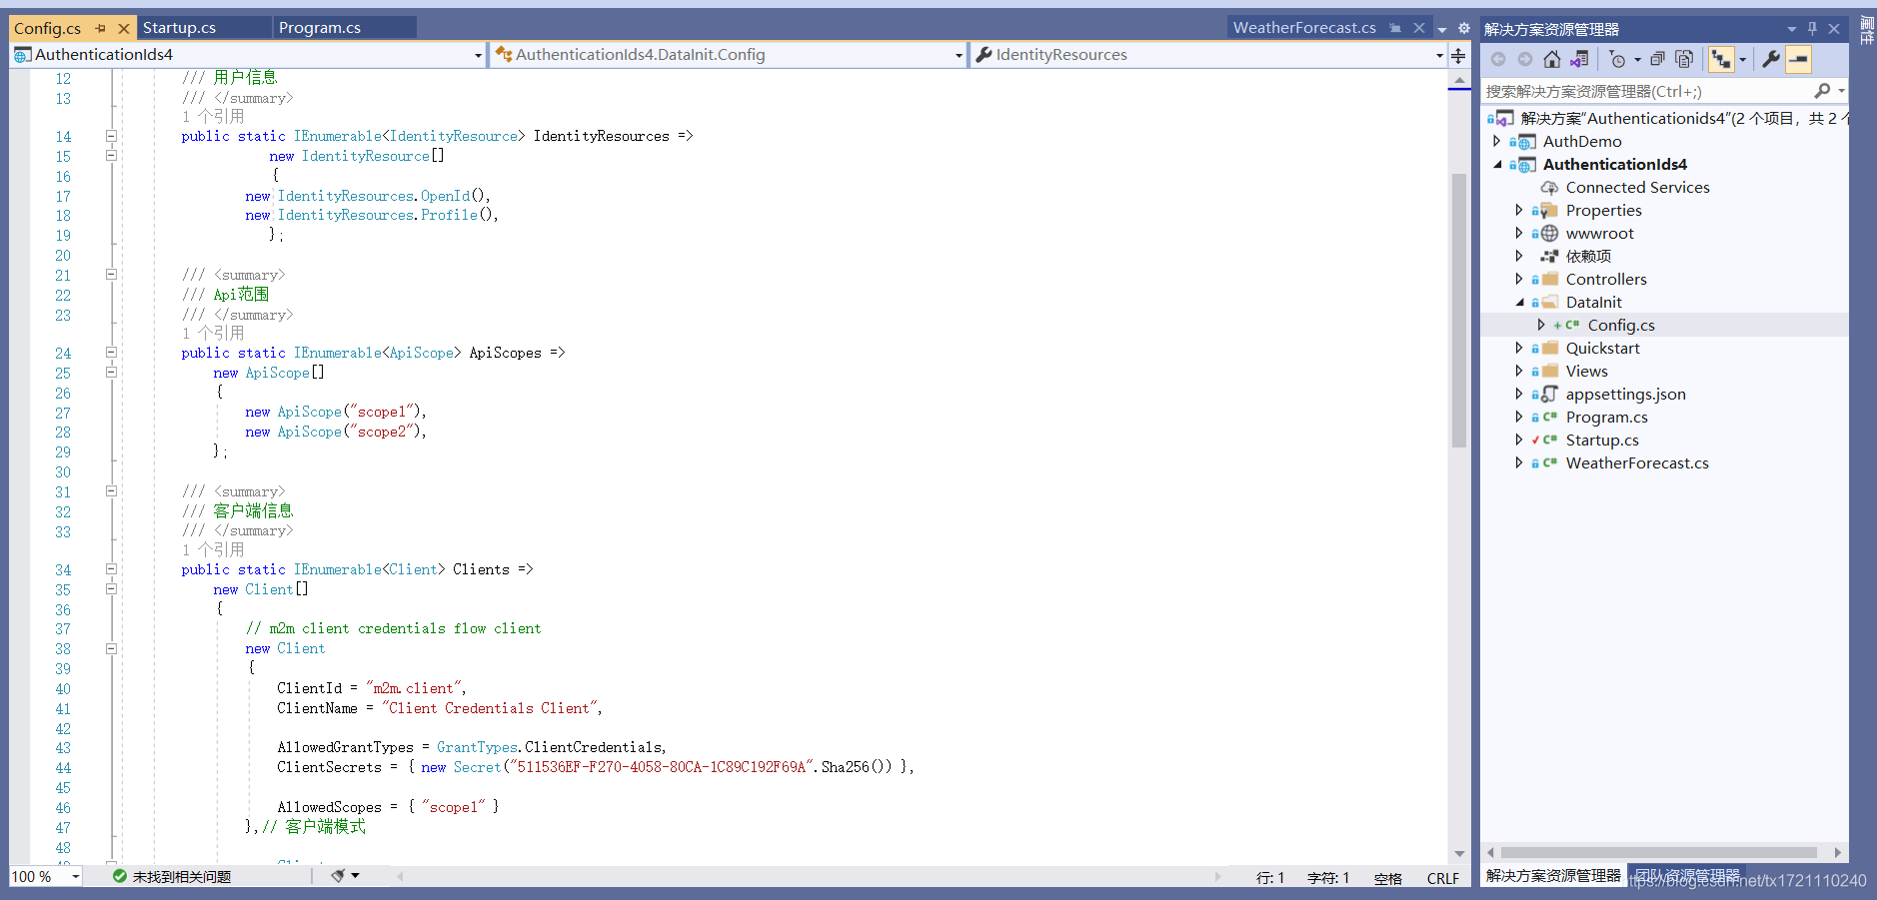Select the Controllers folder
The width and height of the screenshot is (1877, 900).
pyautogui.click(x=1606, y=280)
